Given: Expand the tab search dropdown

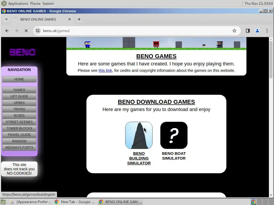Looking at the screenshot, I should point(6,19).
